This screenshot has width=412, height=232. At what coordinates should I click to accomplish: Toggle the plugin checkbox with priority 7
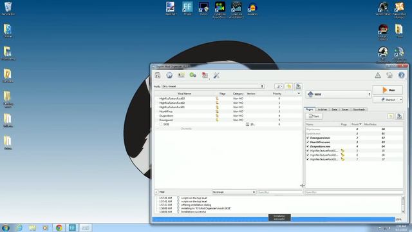coord(308,159)
